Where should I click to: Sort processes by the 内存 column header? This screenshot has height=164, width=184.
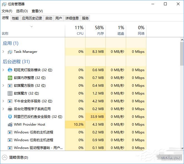pyautogui.click(x=95, y=31)
